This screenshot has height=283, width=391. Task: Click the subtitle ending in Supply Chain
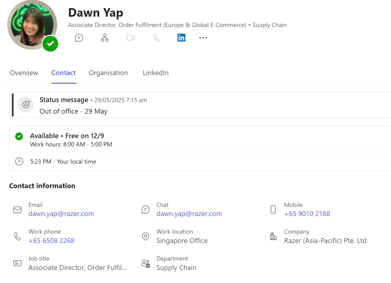tap(177, 25)
